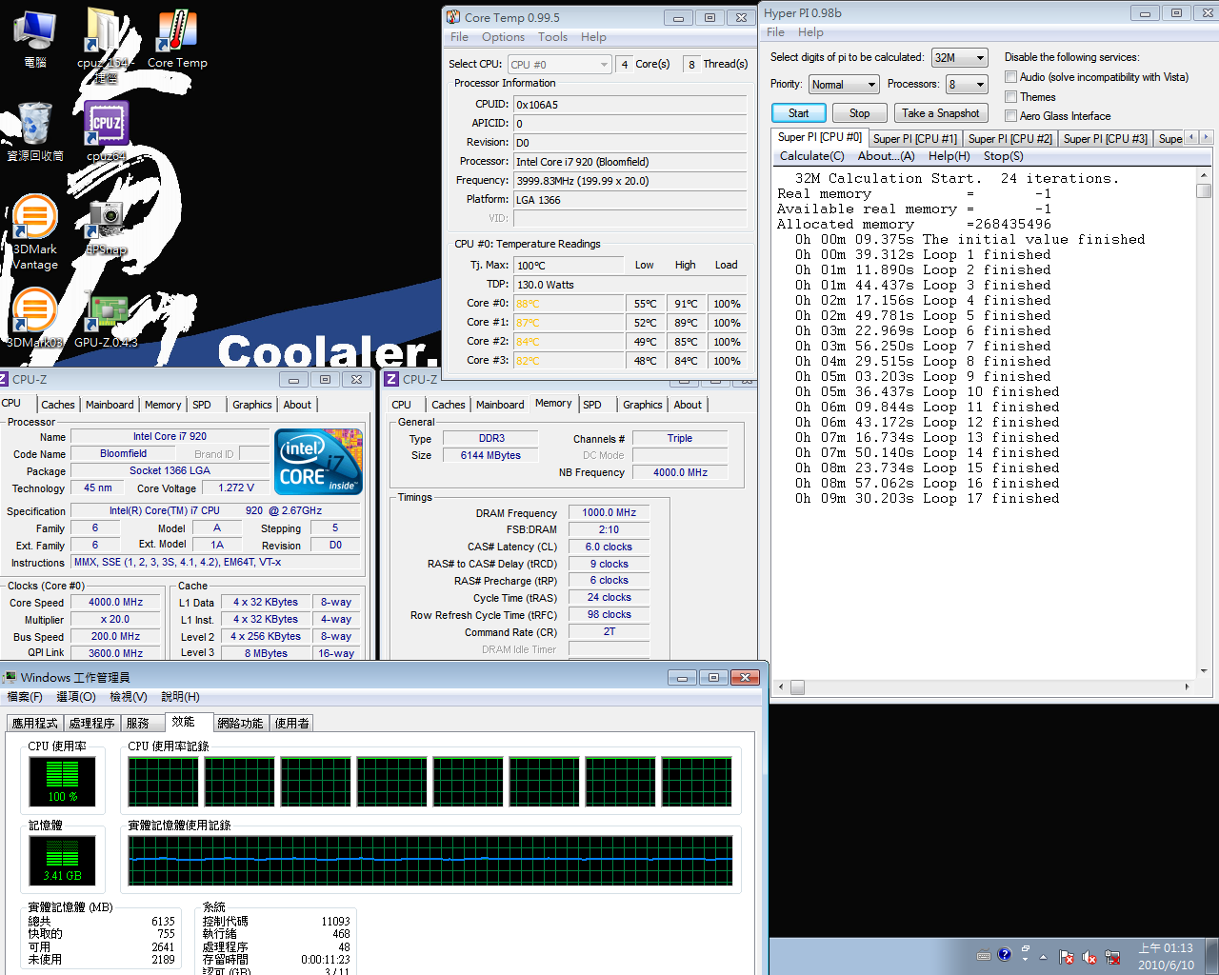Launch the 3DMark03 desktop shortcut
The height and width of the screenshot is (975, 1219).
click(35, 319)
